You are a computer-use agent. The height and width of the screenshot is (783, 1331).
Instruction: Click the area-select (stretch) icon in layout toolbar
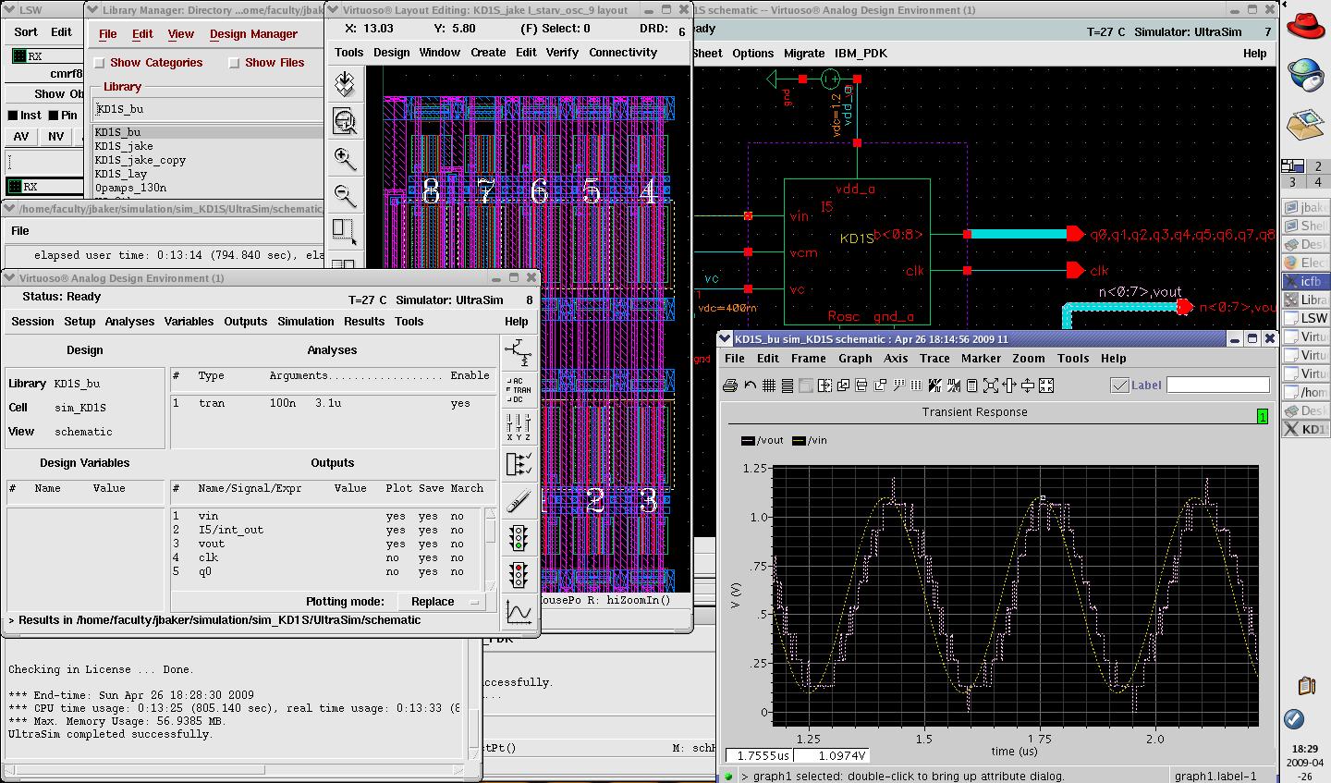pyautogui.click(x=345, y=231)
